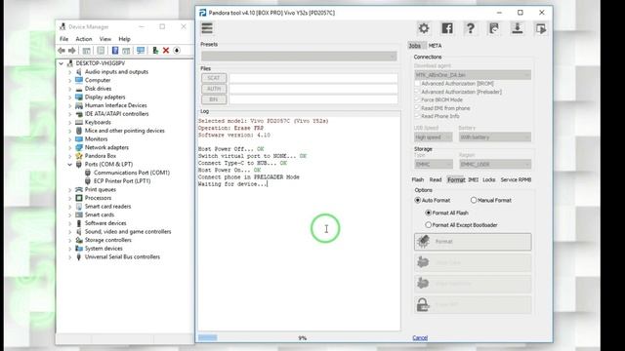Click the rightmost Pandora header icon
Screen dimensions: 625x351
[x=541, y=28]
